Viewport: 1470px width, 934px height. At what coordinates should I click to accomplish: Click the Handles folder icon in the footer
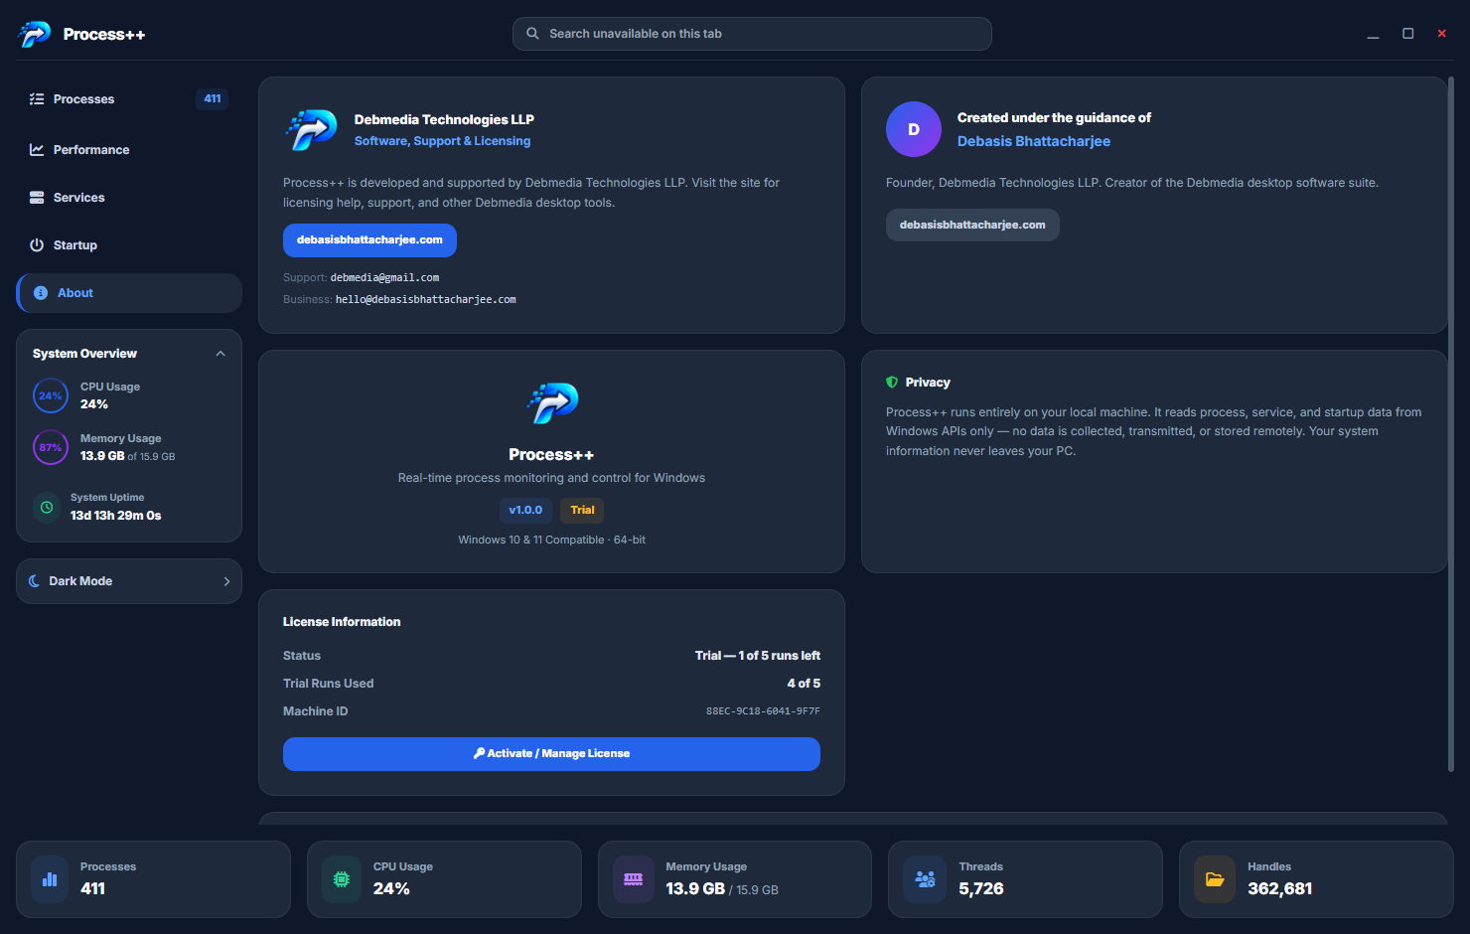(1215, 879)
